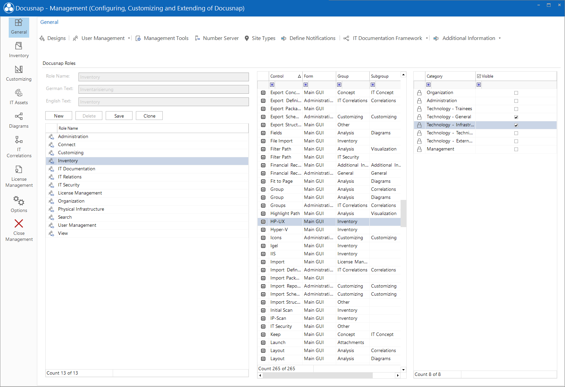Sort by the Subgroup column header
The width and height of the screenshot is (565, 387).
[385, 76]
